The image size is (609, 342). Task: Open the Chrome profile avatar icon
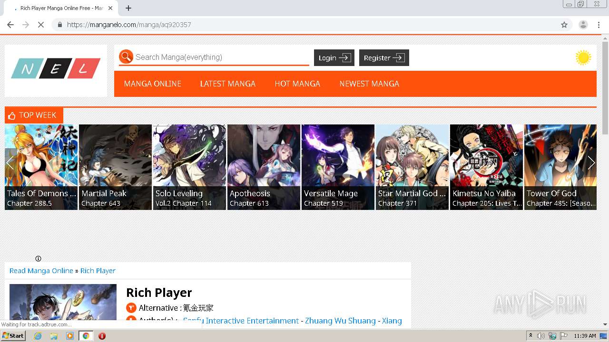click(583, 25)
